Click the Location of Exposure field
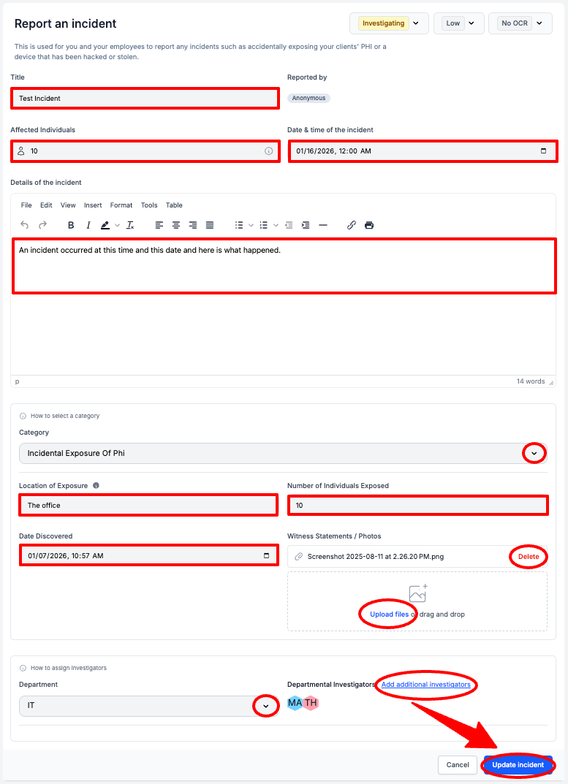 [148, 505]
